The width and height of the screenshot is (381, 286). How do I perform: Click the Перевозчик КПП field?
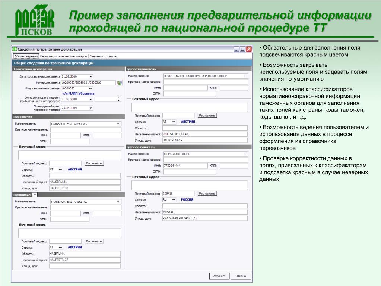[107, 135]
